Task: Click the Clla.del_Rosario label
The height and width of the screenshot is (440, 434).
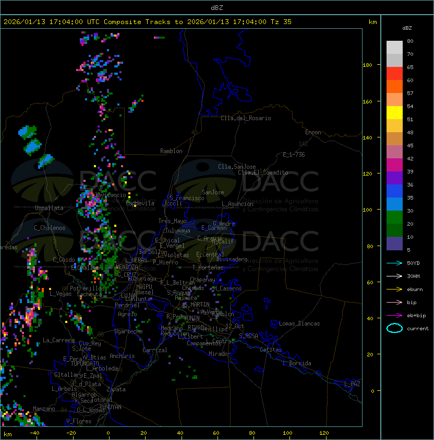Action: (246, 118)
